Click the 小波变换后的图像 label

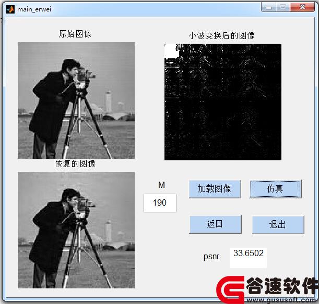[222, 35]
